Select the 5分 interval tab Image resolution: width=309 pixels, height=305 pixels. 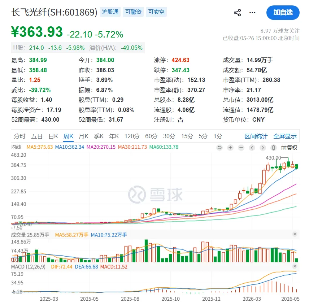[203, 136]
